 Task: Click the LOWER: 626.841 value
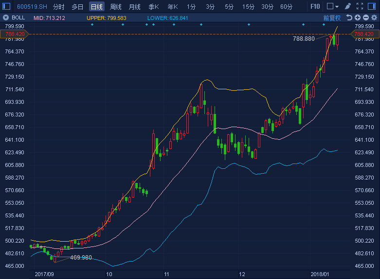pyautogui.click(x=167, y=18)
